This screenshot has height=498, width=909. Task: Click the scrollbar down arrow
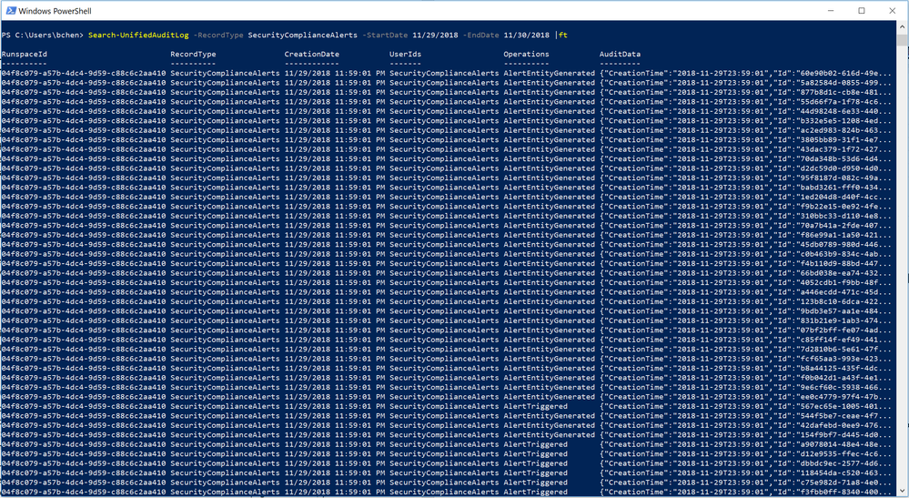(x=903, y=492)
